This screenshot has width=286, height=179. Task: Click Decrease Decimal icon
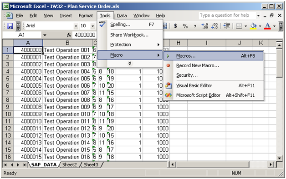(x=214, y=26)
